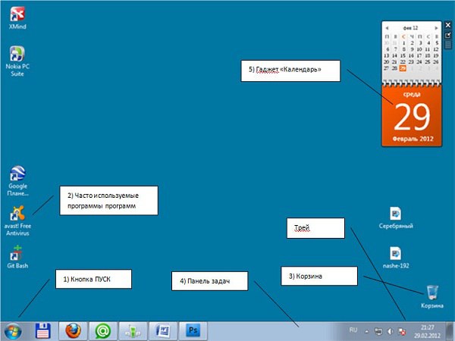The height and width of the screenshot is (341, 455).
Task: Select day 1 in the calendar grid
Action: coord(403,43)
